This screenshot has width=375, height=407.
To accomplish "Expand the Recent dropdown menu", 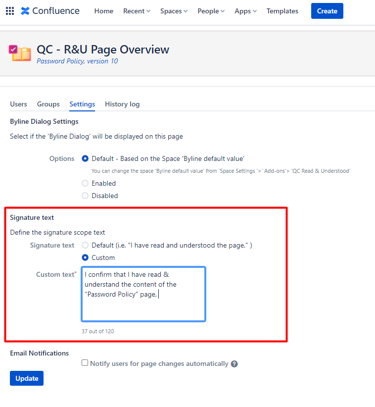I will (137, 11).
